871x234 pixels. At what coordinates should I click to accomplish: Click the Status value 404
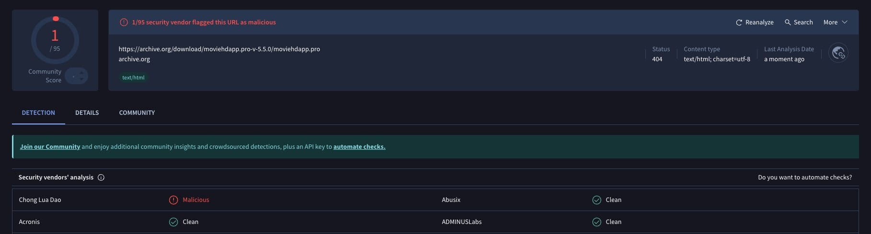click(657, 59)
